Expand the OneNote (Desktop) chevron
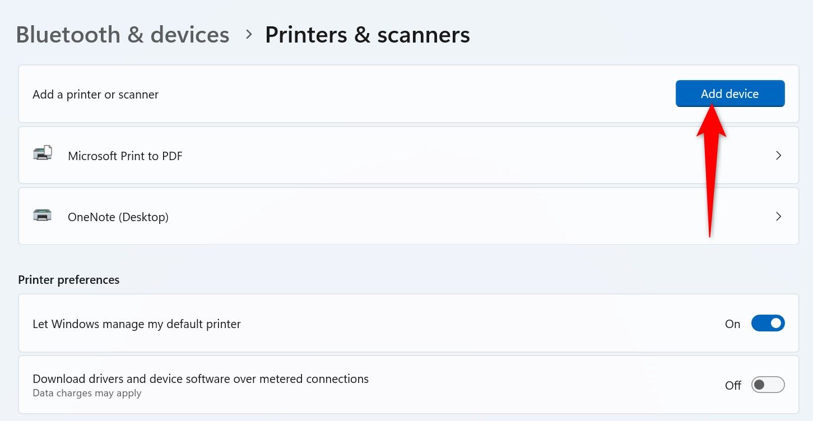813x421 pixels. (x=778, y=217)
